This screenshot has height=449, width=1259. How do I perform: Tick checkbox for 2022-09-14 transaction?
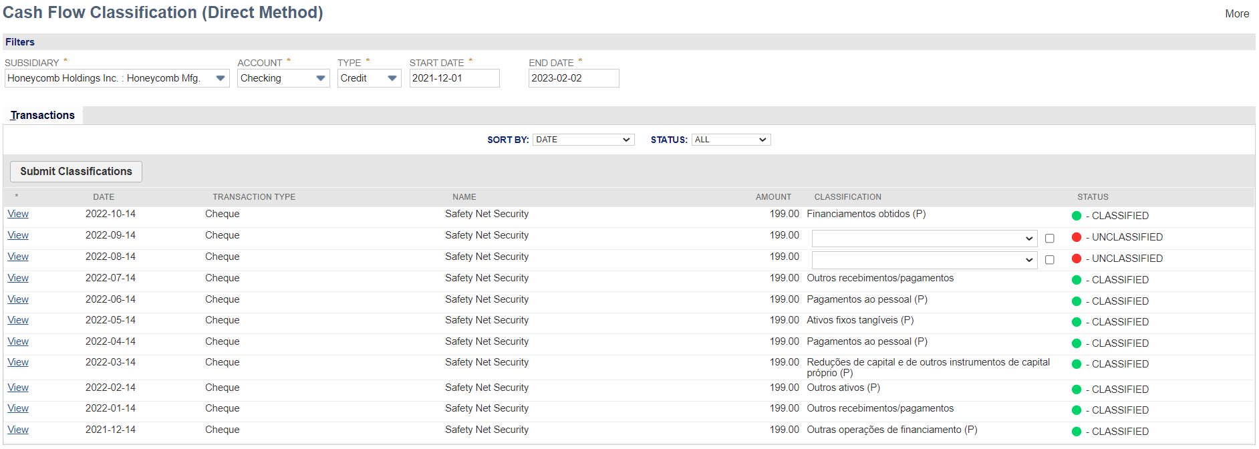(x=1049, y=239)
